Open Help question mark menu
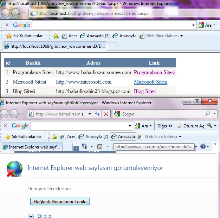 click(x=205, y=146)
